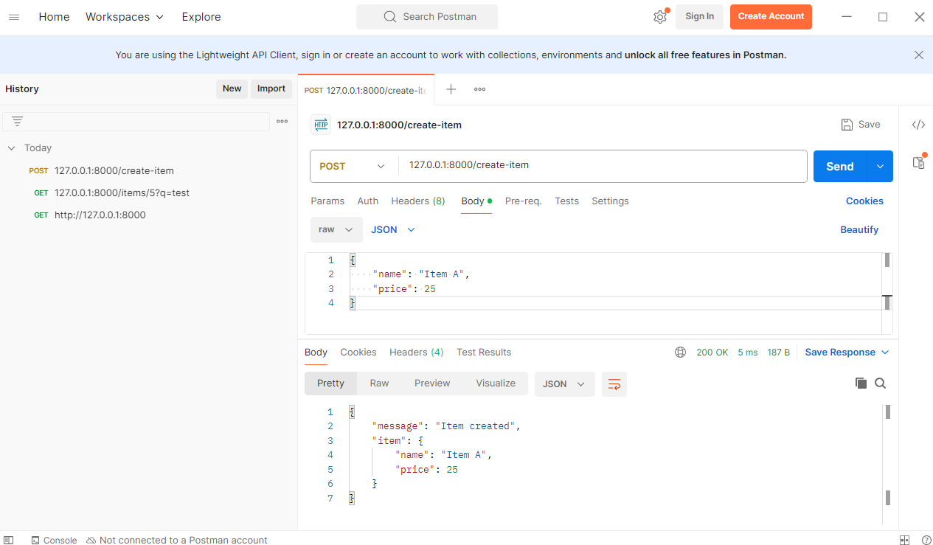Switch response view to Raw
933x545 pixels.
379,383
